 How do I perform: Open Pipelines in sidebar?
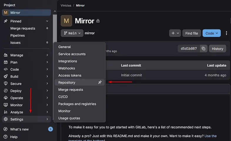point(26,35)
